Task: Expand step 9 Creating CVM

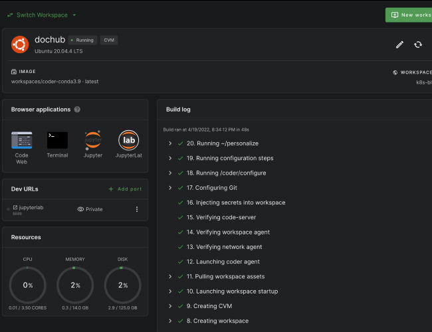Action: (x=170, y=306)
